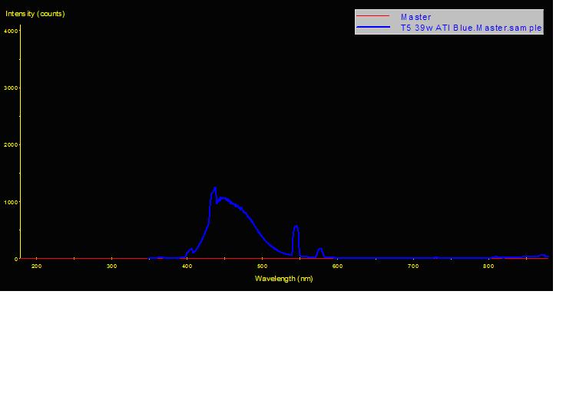Click the 500 wavelength tick label
The height and width of the screenshot is (397, 576).
pos(262,266)
